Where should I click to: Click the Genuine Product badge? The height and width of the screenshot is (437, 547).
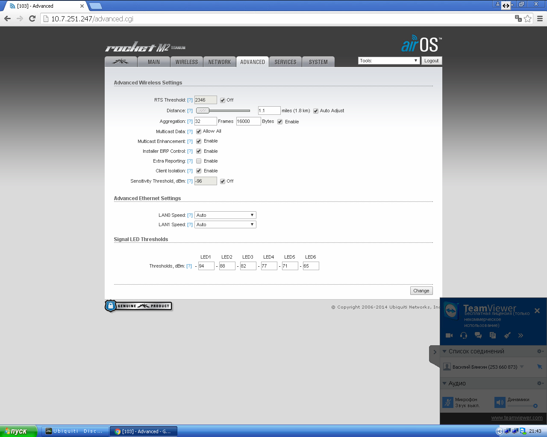point(138,306)
